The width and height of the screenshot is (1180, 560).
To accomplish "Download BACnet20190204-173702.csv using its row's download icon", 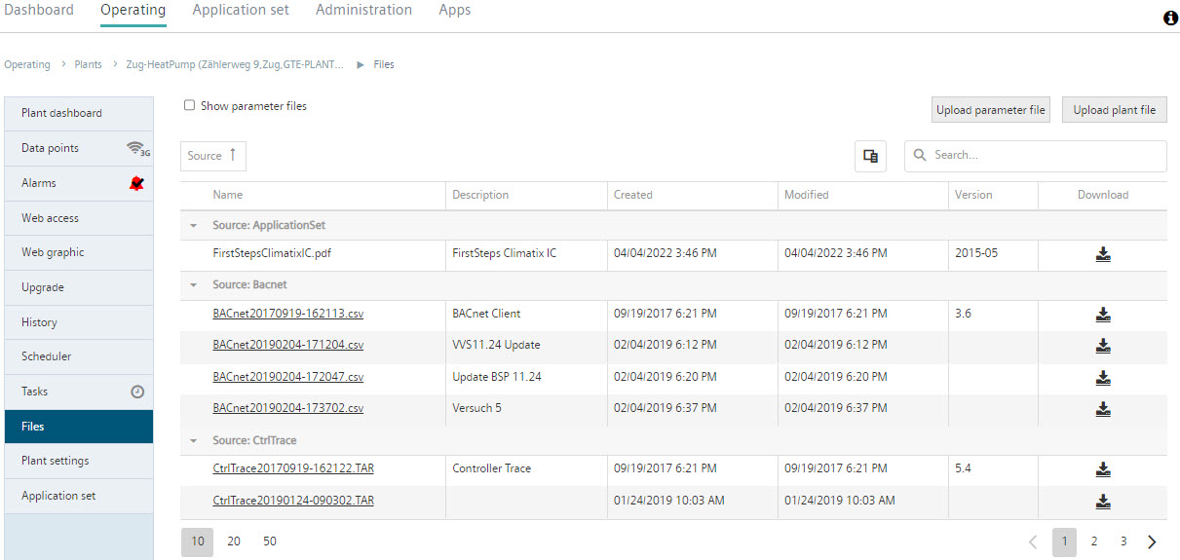I will 1103,409.
